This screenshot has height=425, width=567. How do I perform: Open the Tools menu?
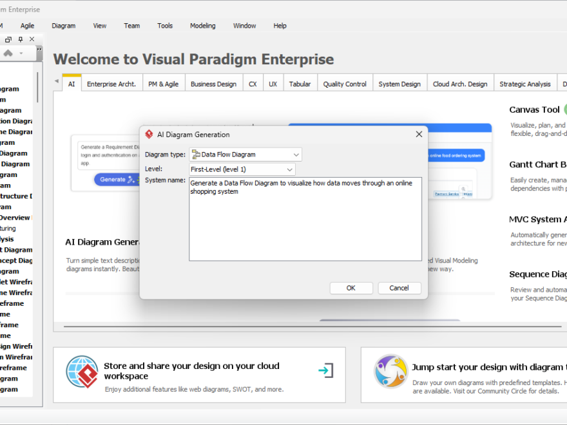(164, 26)
